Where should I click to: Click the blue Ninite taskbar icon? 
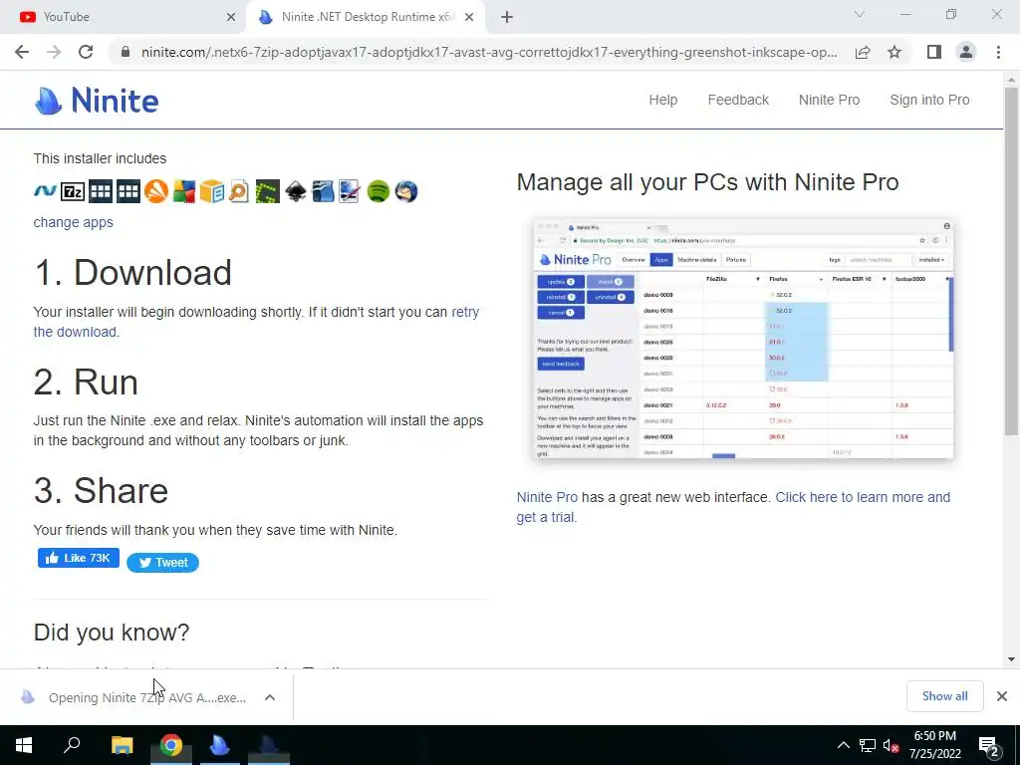tap(220, 745)
